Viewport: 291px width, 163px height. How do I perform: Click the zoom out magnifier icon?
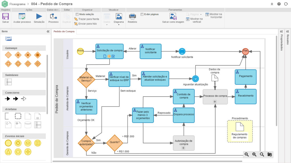(x=247, y=154)
